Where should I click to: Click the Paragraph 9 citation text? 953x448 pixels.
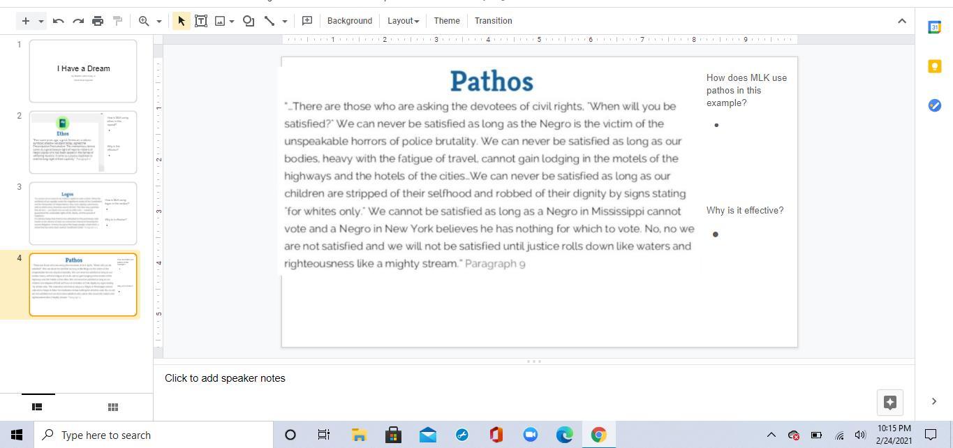click(x=495, y=264)
